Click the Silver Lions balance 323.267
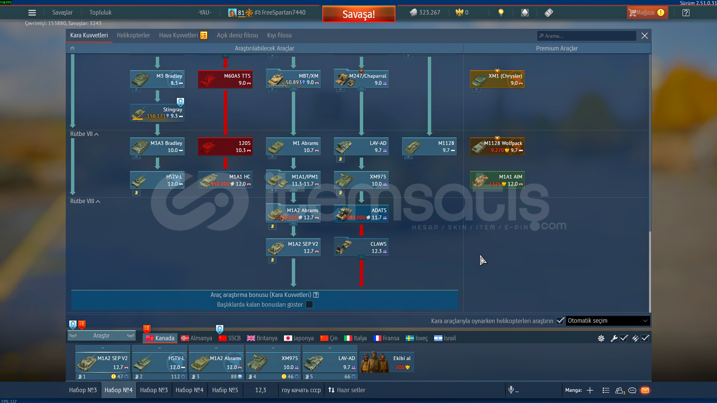 pos(425,13)
